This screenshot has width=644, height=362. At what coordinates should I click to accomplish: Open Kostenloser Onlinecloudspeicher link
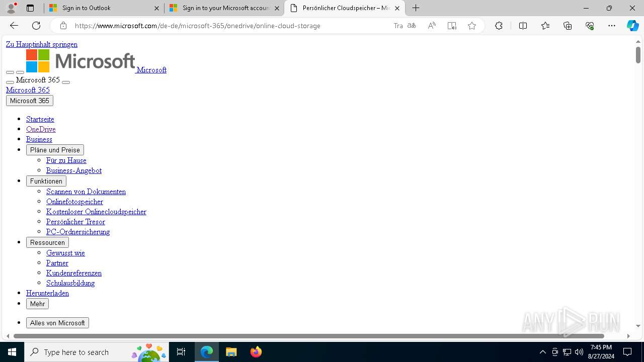click(96, 212)
